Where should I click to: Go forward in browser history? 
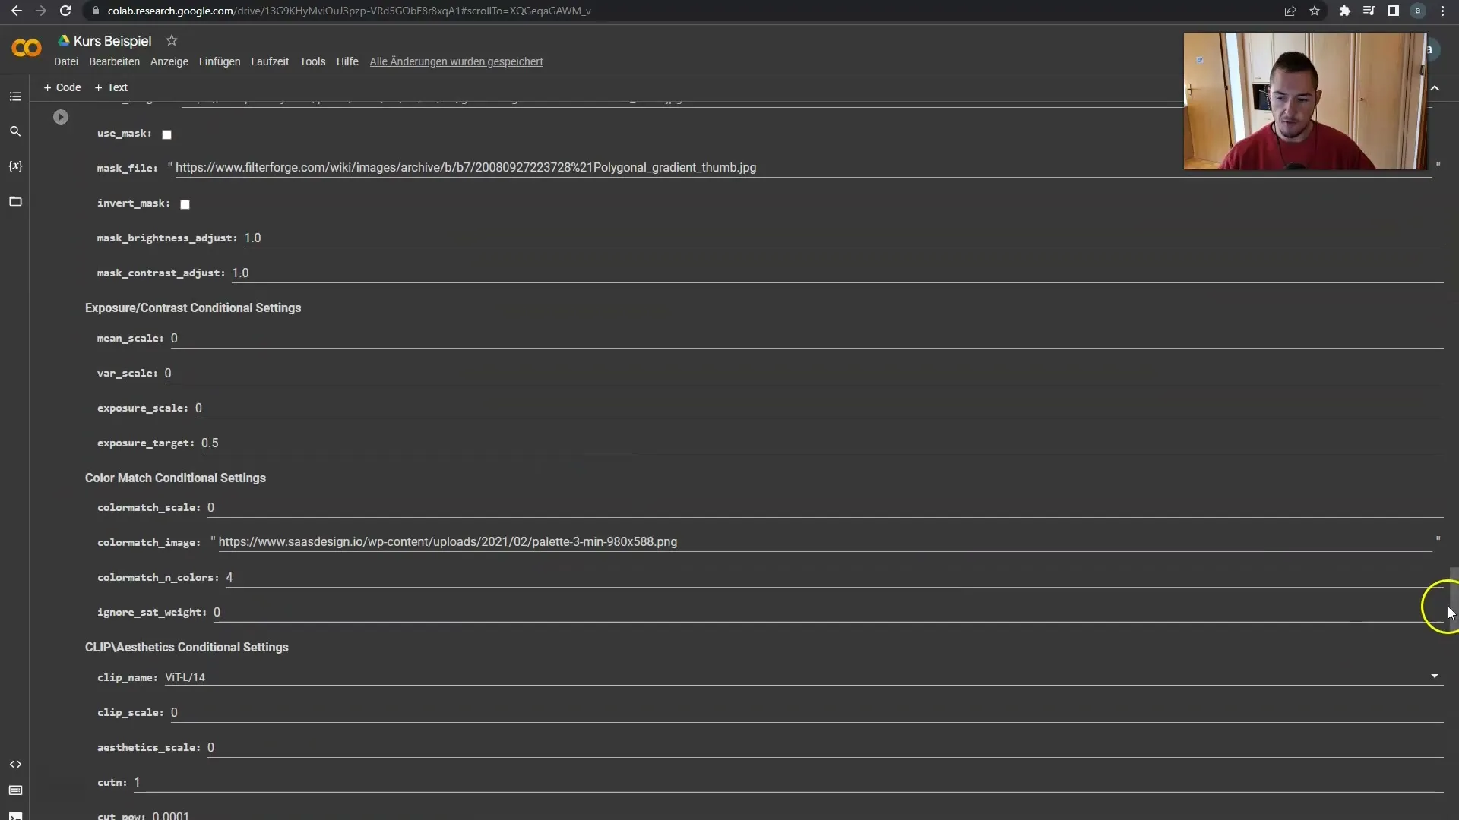click(x=41, y=11)
